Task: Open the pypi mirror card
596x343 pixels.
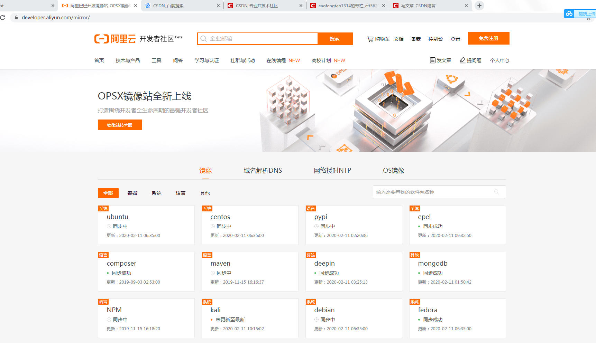Action: pyautogui.click(x=354, y=225)
